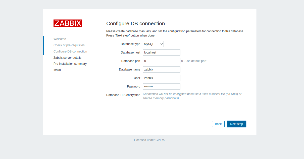The height and width of the screenshot is (159, 304).
Task: Click the User text field
Action: [161, 78]
